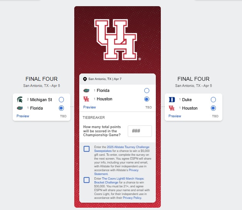Open Preview for Michigan St vs Florida
This screenshot has width=242, height=210.
click(23, 116)
